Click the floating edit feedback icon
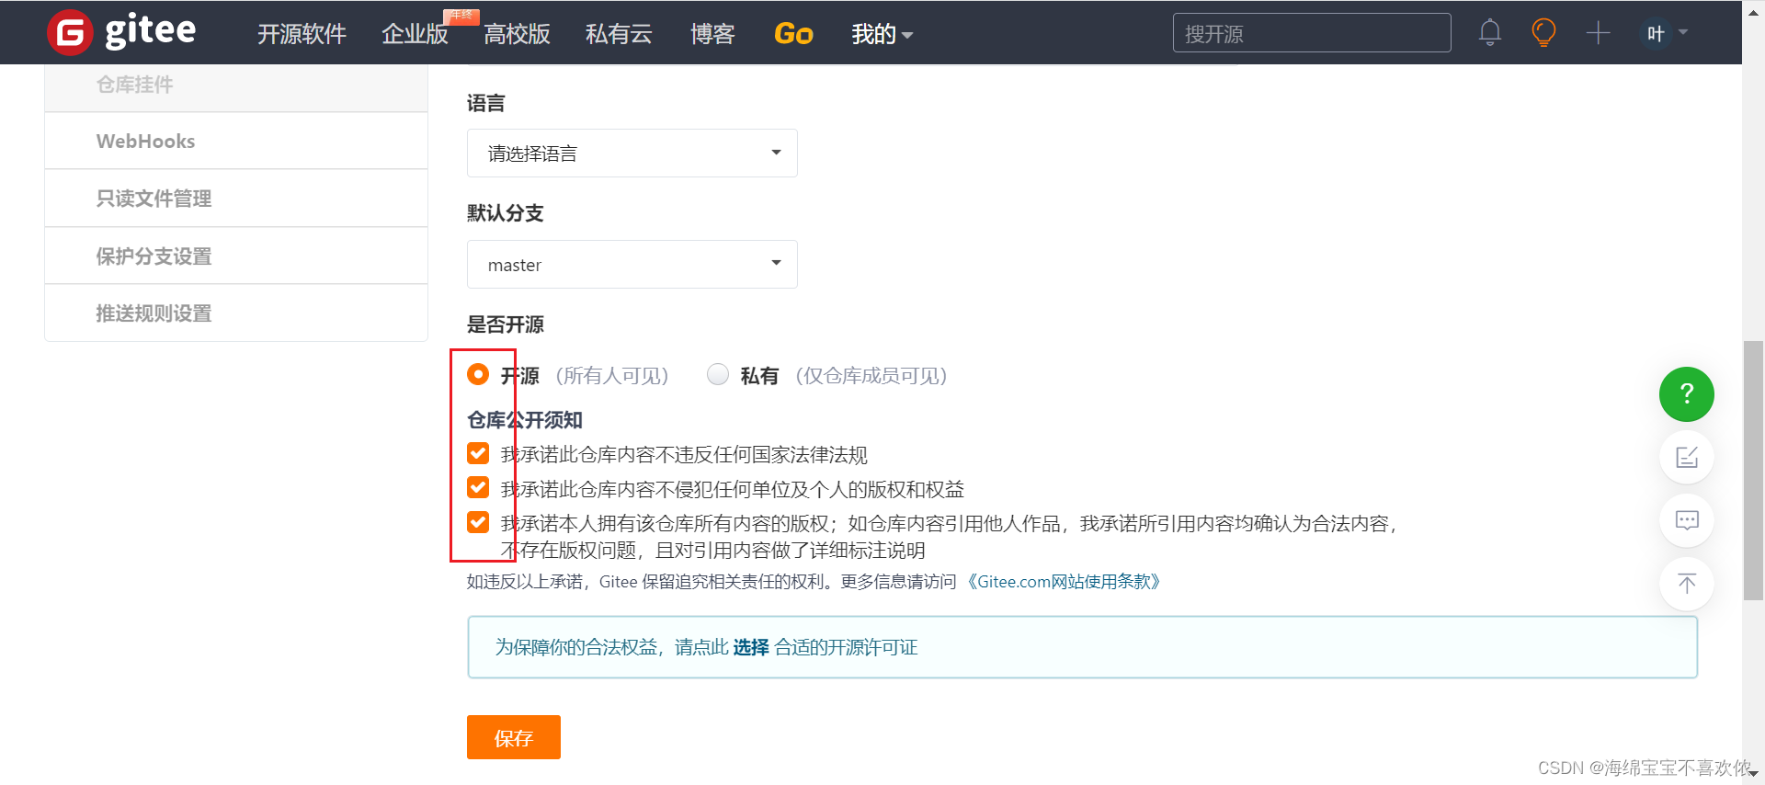The image size is (1765, 785). pos(1687,457)
